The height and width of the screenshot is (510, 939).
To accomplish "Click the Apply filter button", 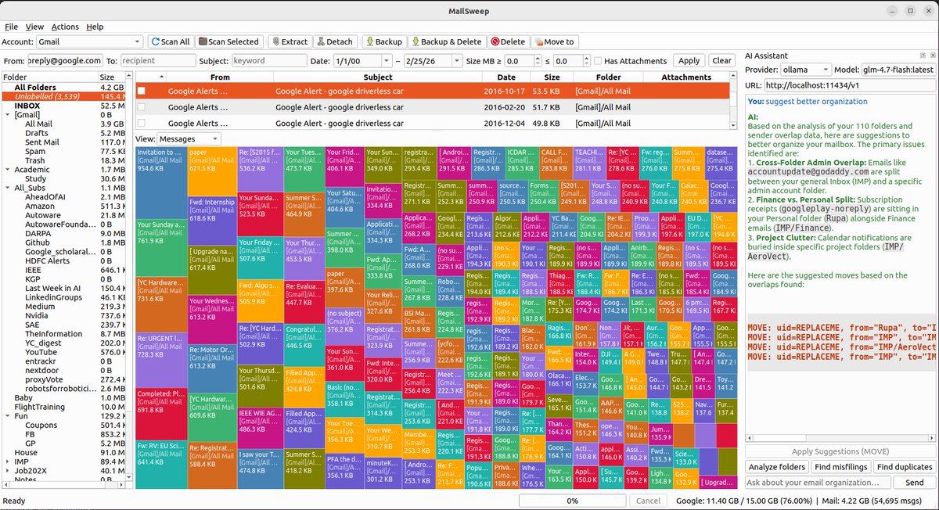I will (x=689, y=60).
